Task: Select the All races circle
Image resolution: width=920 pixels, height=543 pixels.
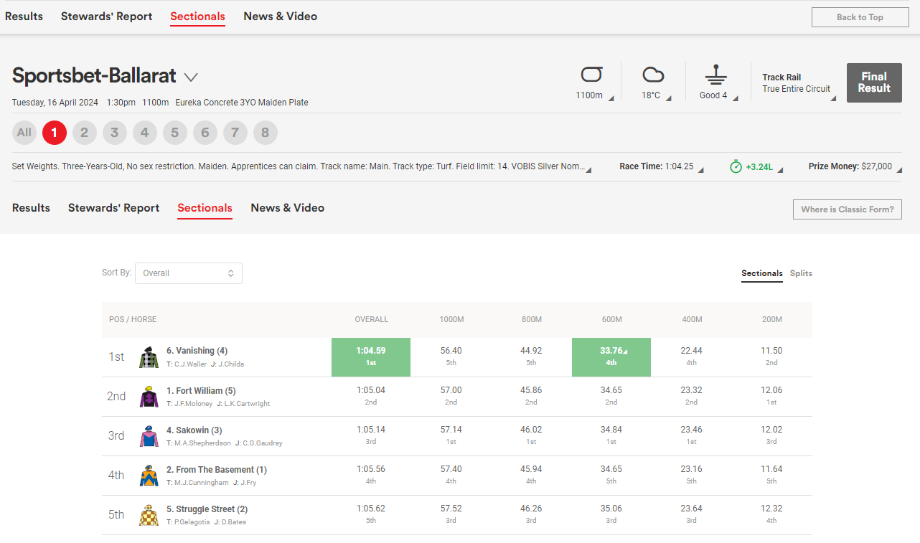Action: [24, 133]
